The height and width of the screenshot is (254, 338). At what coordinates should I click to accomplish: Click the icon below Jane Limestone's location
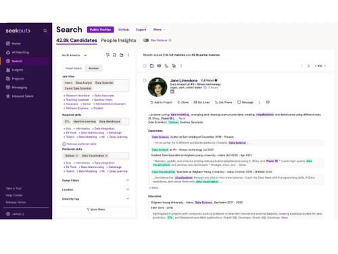172,91
